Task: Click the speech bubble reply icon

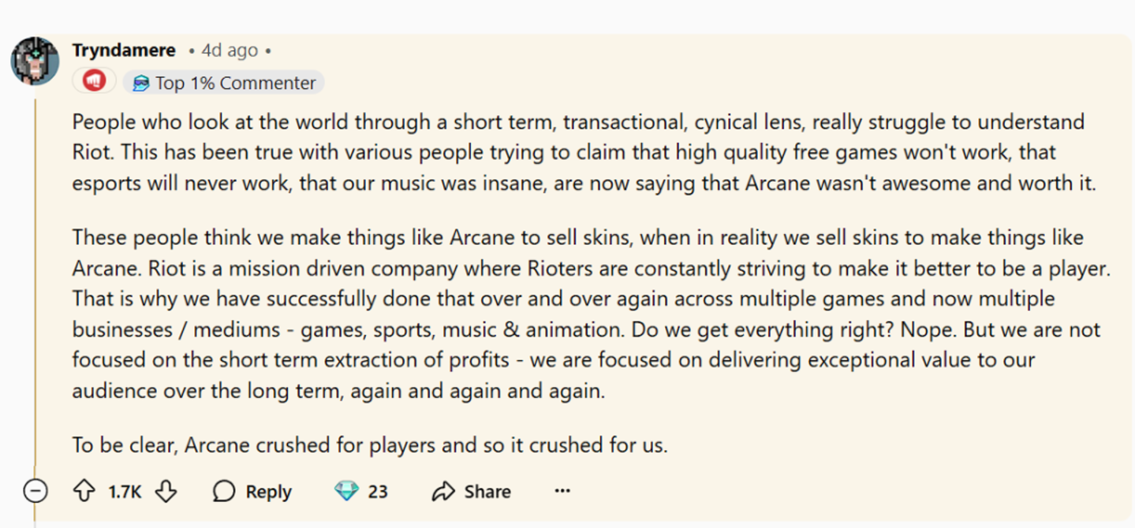Action: (224, 492)
